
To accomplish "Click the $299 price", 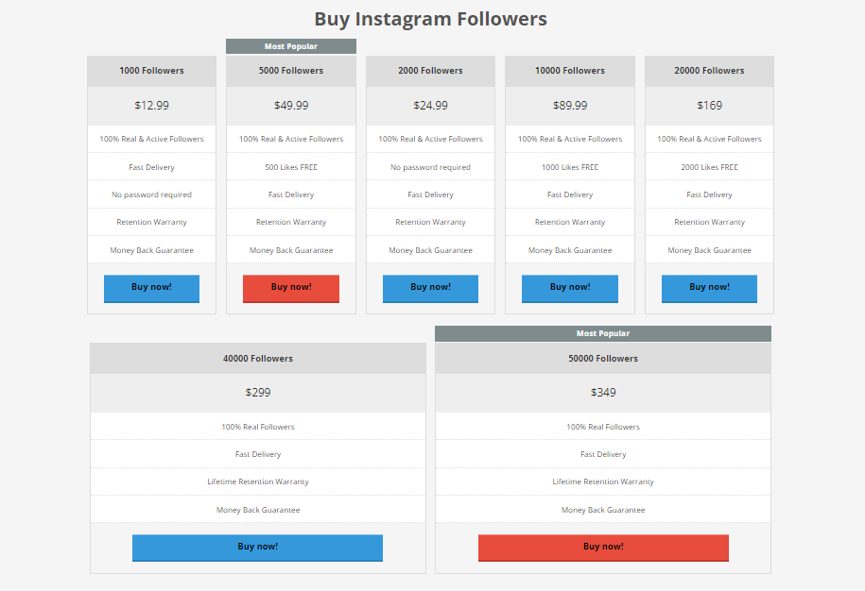I will point(258,392).
